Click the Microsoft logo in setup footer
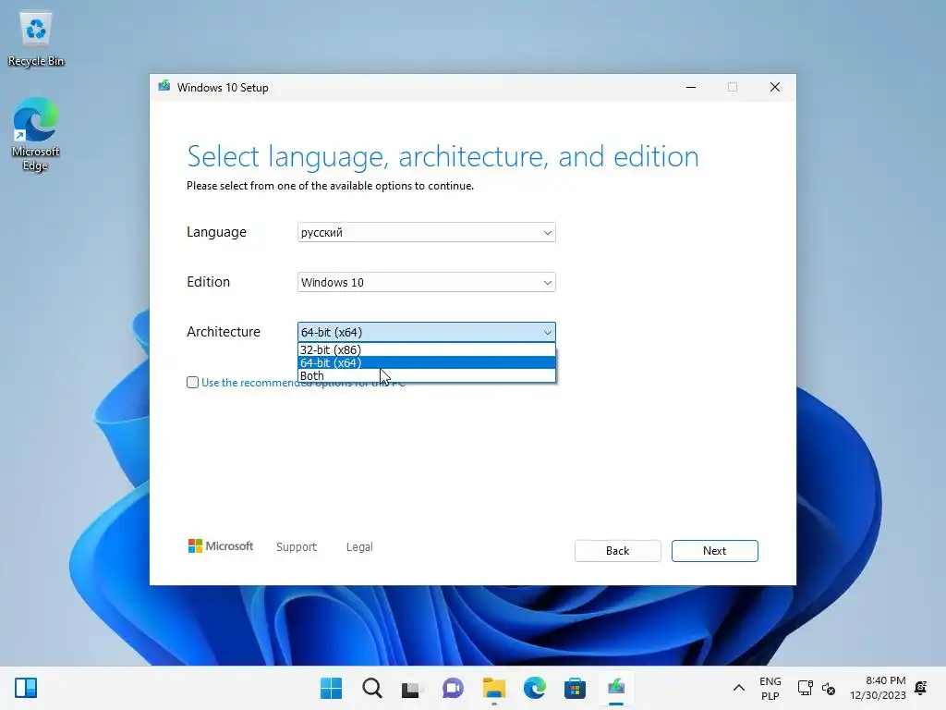The height and width of the screenshot is (710, 946). point(221,546)
